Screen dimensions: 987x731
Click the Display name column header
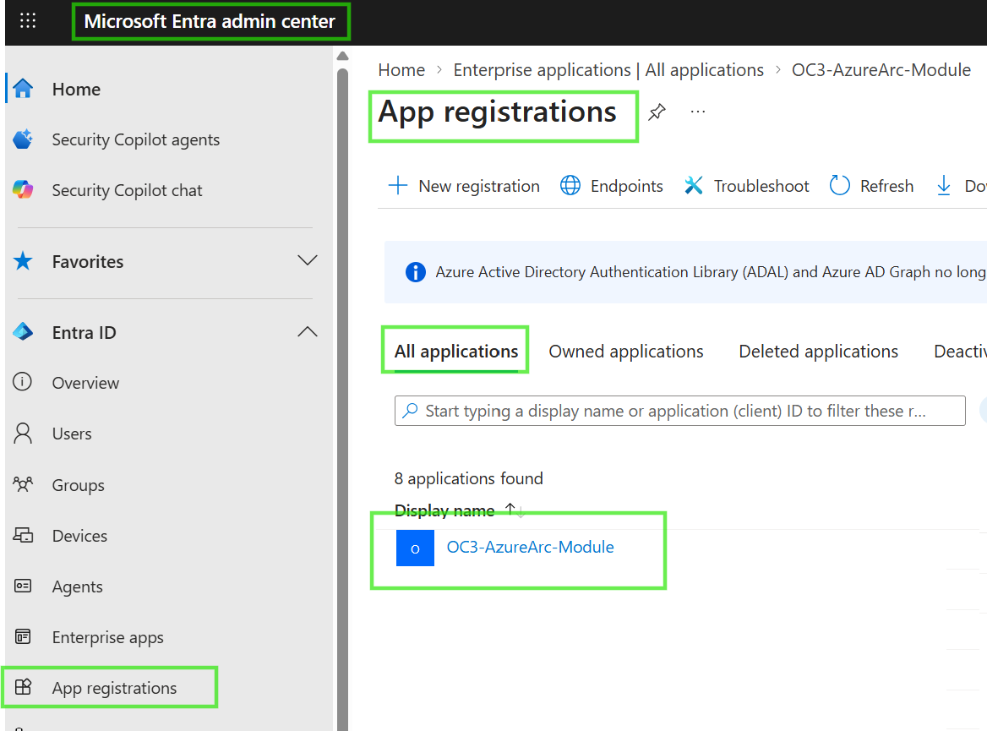click(x=444, y=510)
